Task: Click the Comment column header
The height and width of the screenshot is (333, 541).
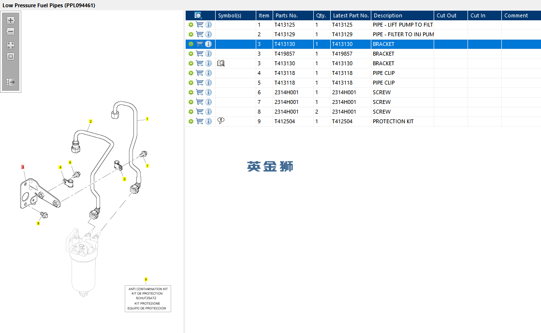Action: (521, 15)
